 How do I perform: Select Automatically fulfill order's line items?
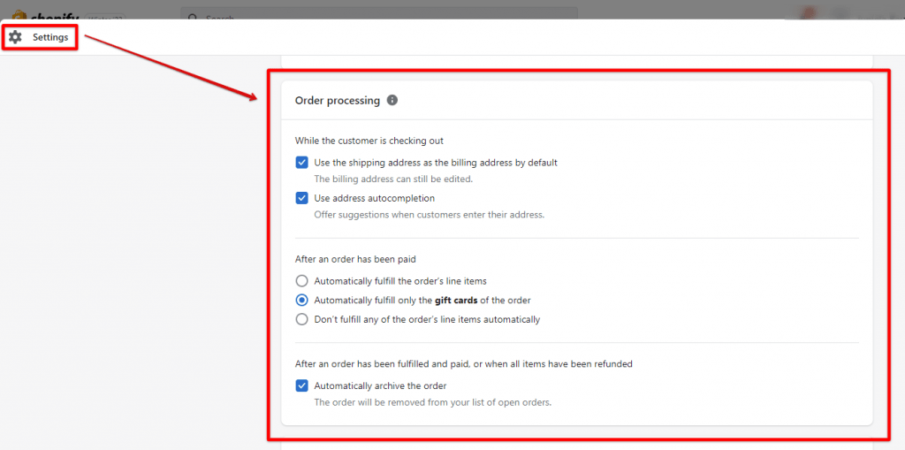pos(301,281)
